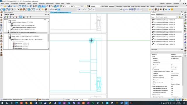This screenshot has height=105, width=187.
Task: Open the Раздел combo box in the Файлы panel
Action: coord(168,14)
